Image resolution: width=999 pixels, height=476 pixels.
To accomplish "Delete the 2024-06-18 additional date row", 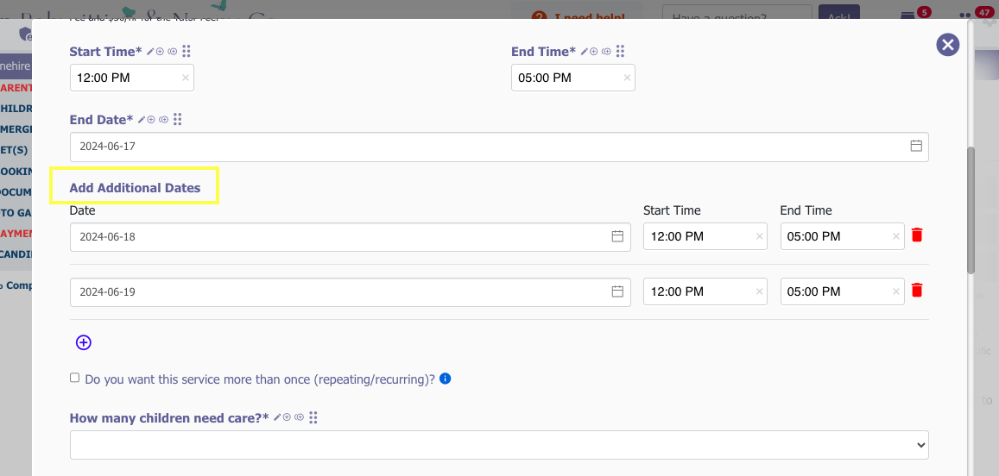I will click(x=917, y=235).
